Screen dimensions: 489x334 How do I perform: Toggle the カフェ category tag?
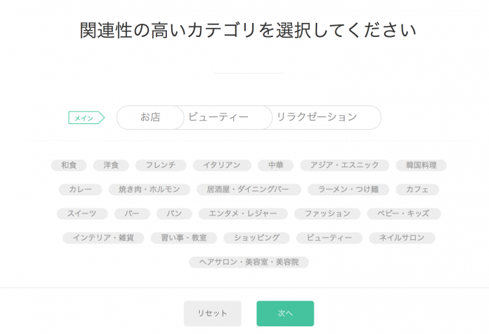tap(417, 190)
